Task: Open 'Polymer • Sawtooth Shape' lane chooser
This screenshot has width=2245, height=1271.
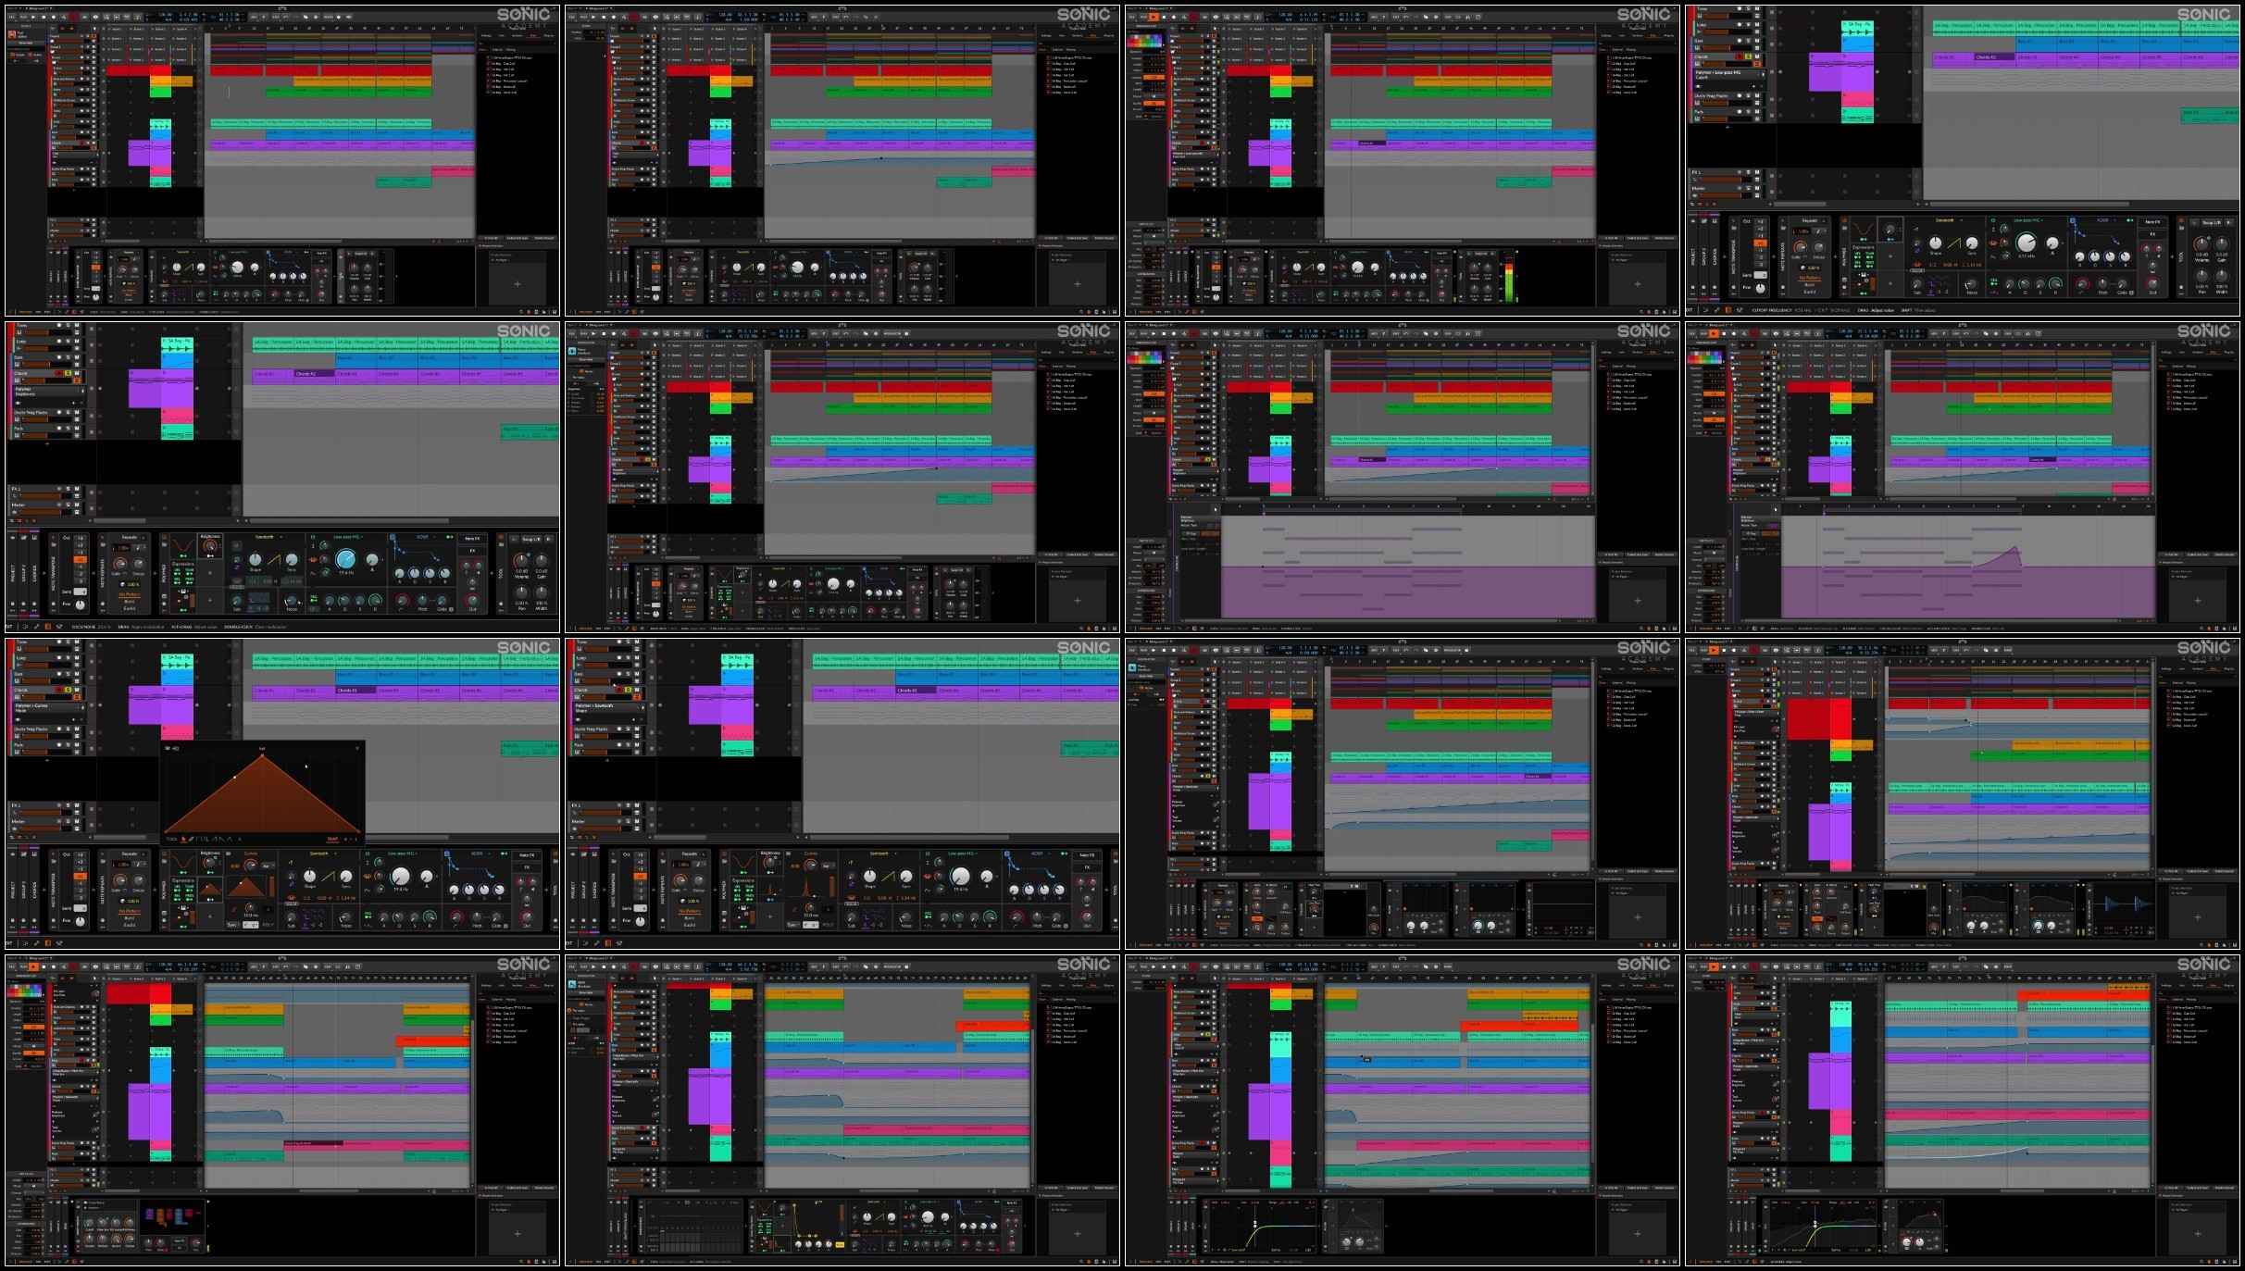Action: (606, 708)
